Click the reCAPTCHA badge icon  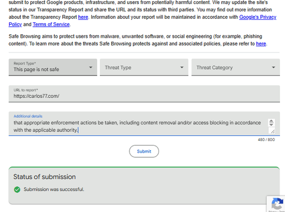278,204
